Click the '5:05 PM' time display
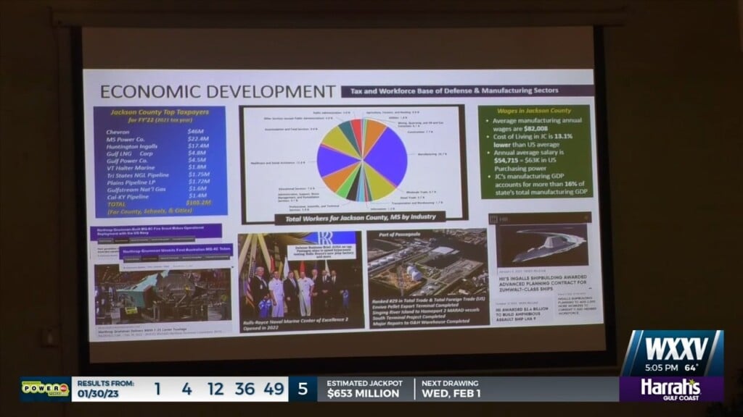 (x=662, y=367)
